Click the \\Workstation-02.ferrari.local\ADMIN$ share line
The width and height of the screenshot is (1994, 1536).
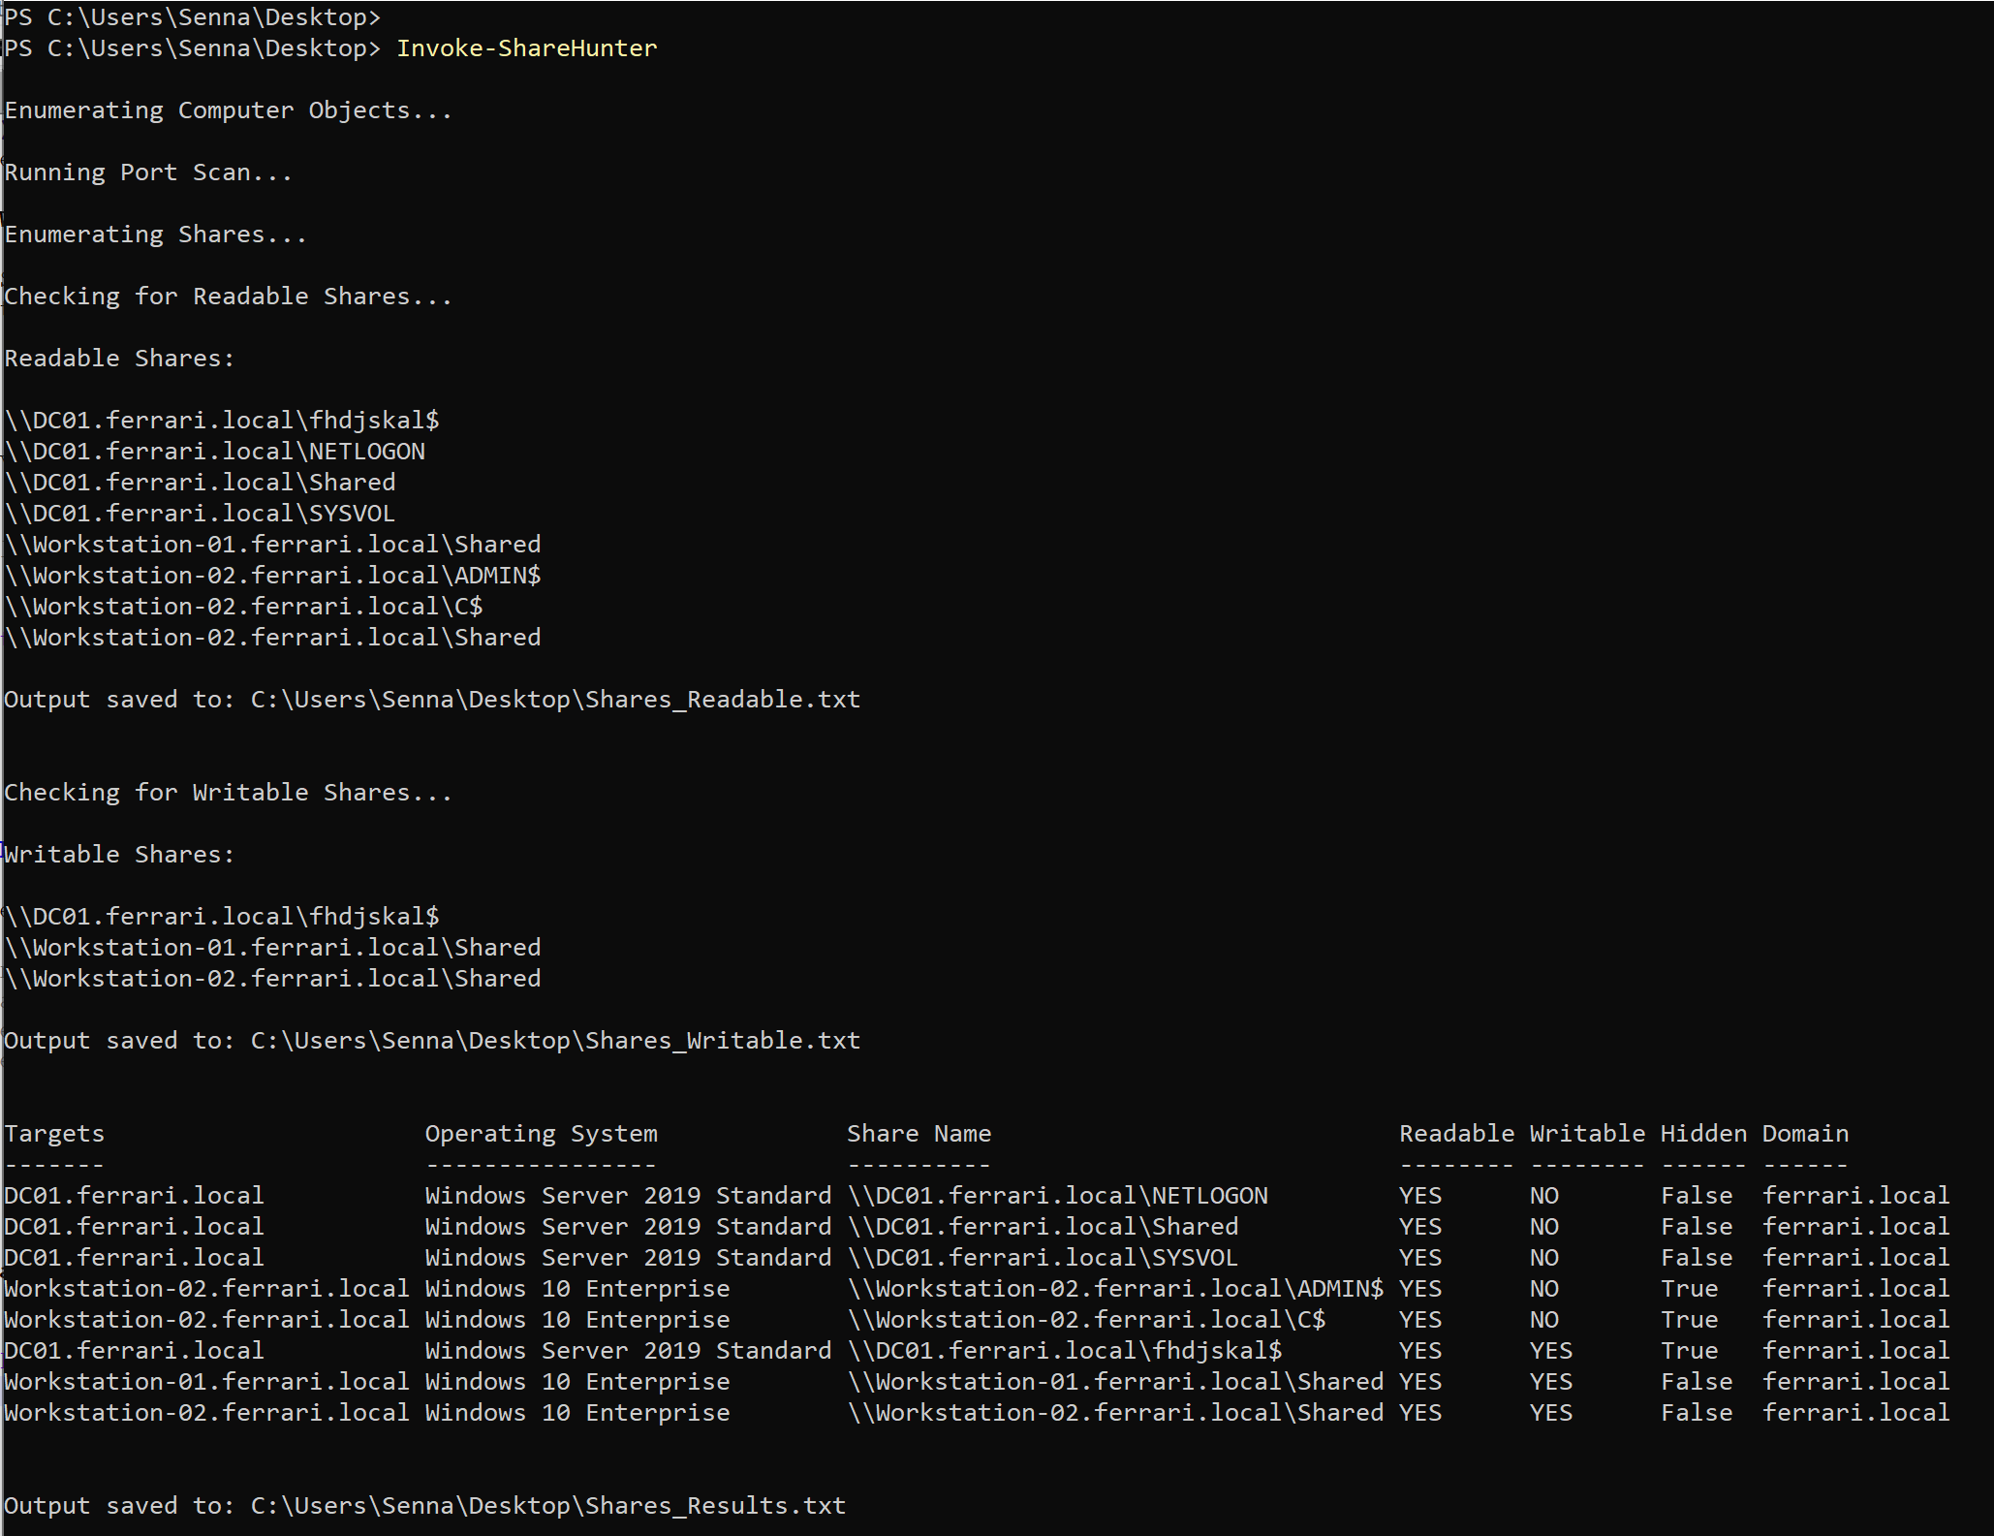(x=272, y=575)
